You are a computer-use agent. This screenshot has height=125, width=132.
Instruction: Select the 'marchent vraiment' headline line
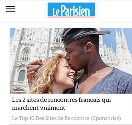(39, 108)
